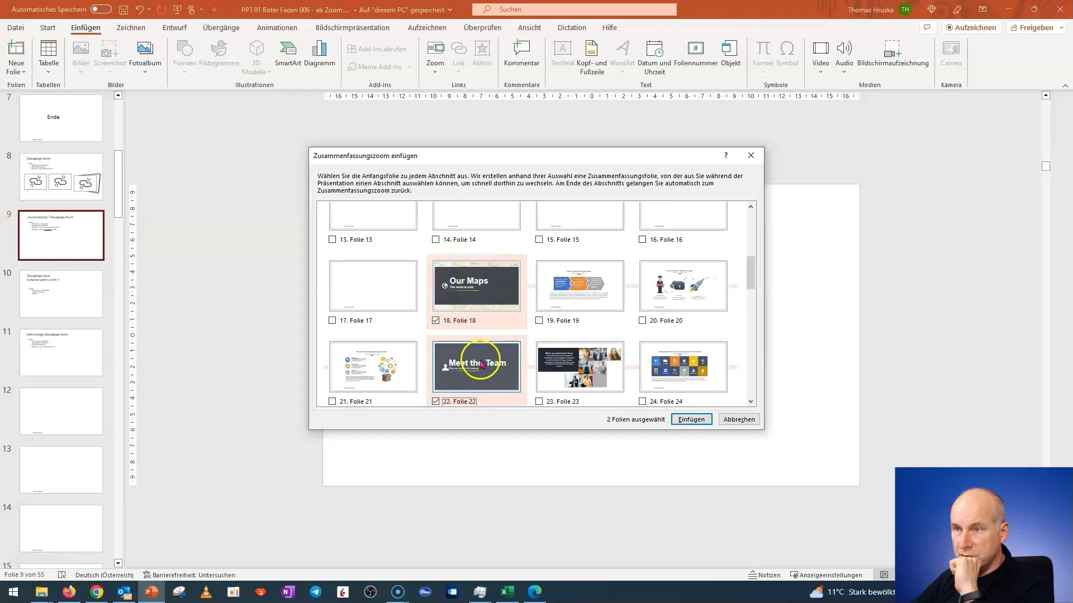
Task: Expand the Video dropdown
Action: pos(820,72)
